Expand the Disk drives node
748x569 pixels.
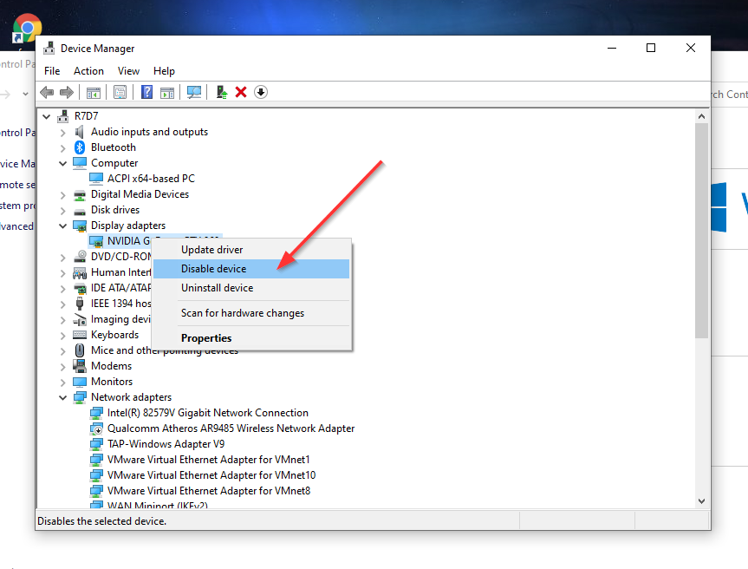click(x=62, y=211)
